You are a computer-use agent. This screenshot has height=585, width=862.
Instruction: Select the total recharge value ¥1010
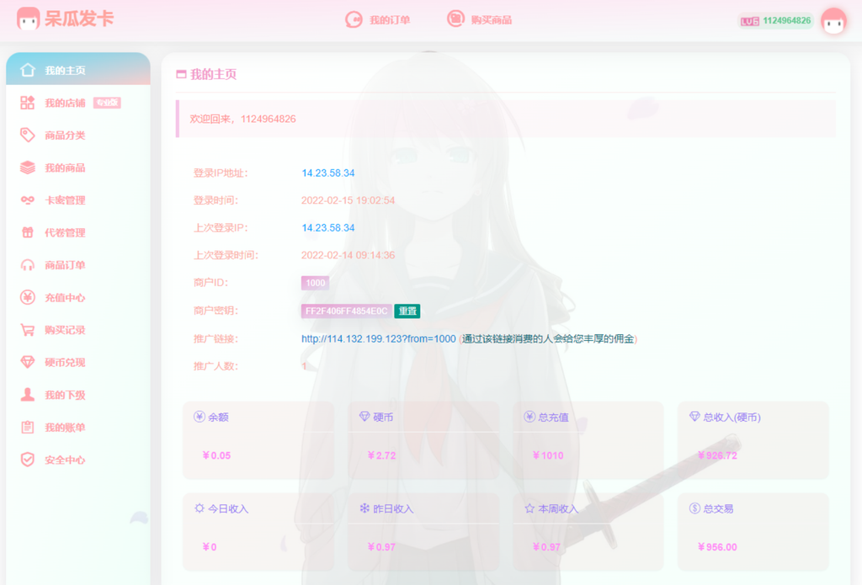pos(548,455)
